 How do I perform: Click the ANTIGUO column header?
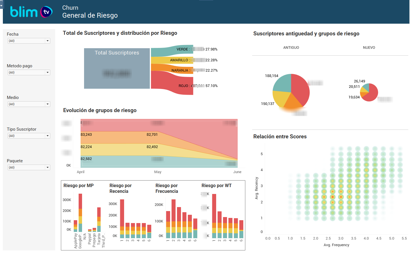click(291, 48)
